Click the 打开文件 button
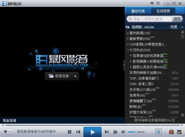This screenshot has width=185, height=137. (x=59, y=76)
